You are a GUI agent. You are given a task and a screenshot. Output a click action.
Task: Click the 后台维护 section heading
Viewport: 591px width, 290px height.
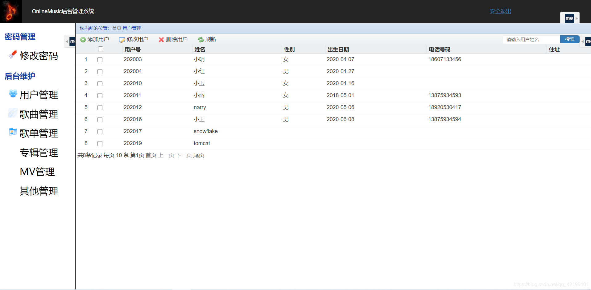tap(20, 76)
